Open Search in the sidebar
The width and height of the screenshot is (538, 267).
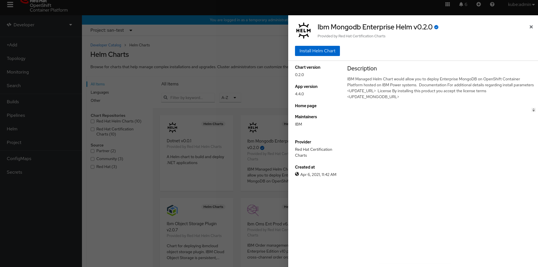click(x=41, y=86)
